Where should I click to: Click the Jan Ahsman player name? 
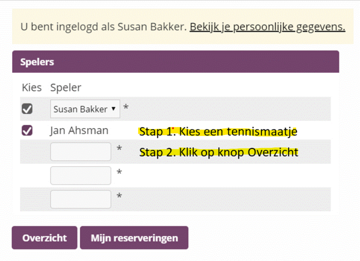point(79,131)
